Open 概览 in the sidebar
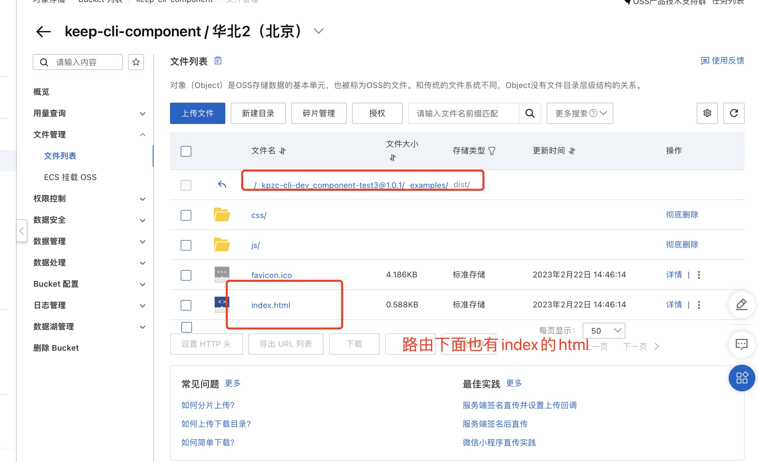Screen dimensions: 758x462 (x=41, y=92)
